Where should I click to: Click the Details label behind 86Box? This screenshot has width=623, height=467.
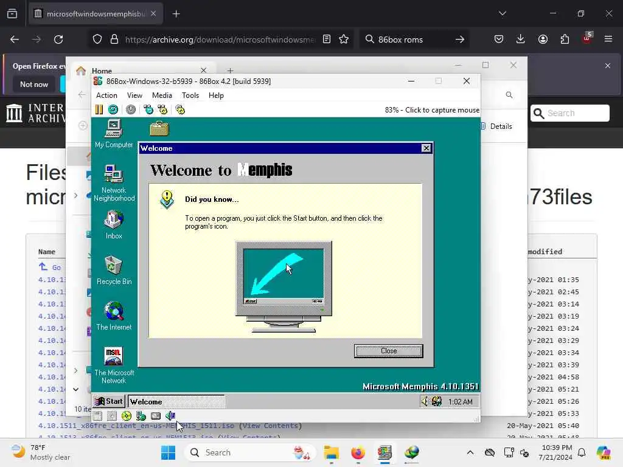tap(501, 126)
